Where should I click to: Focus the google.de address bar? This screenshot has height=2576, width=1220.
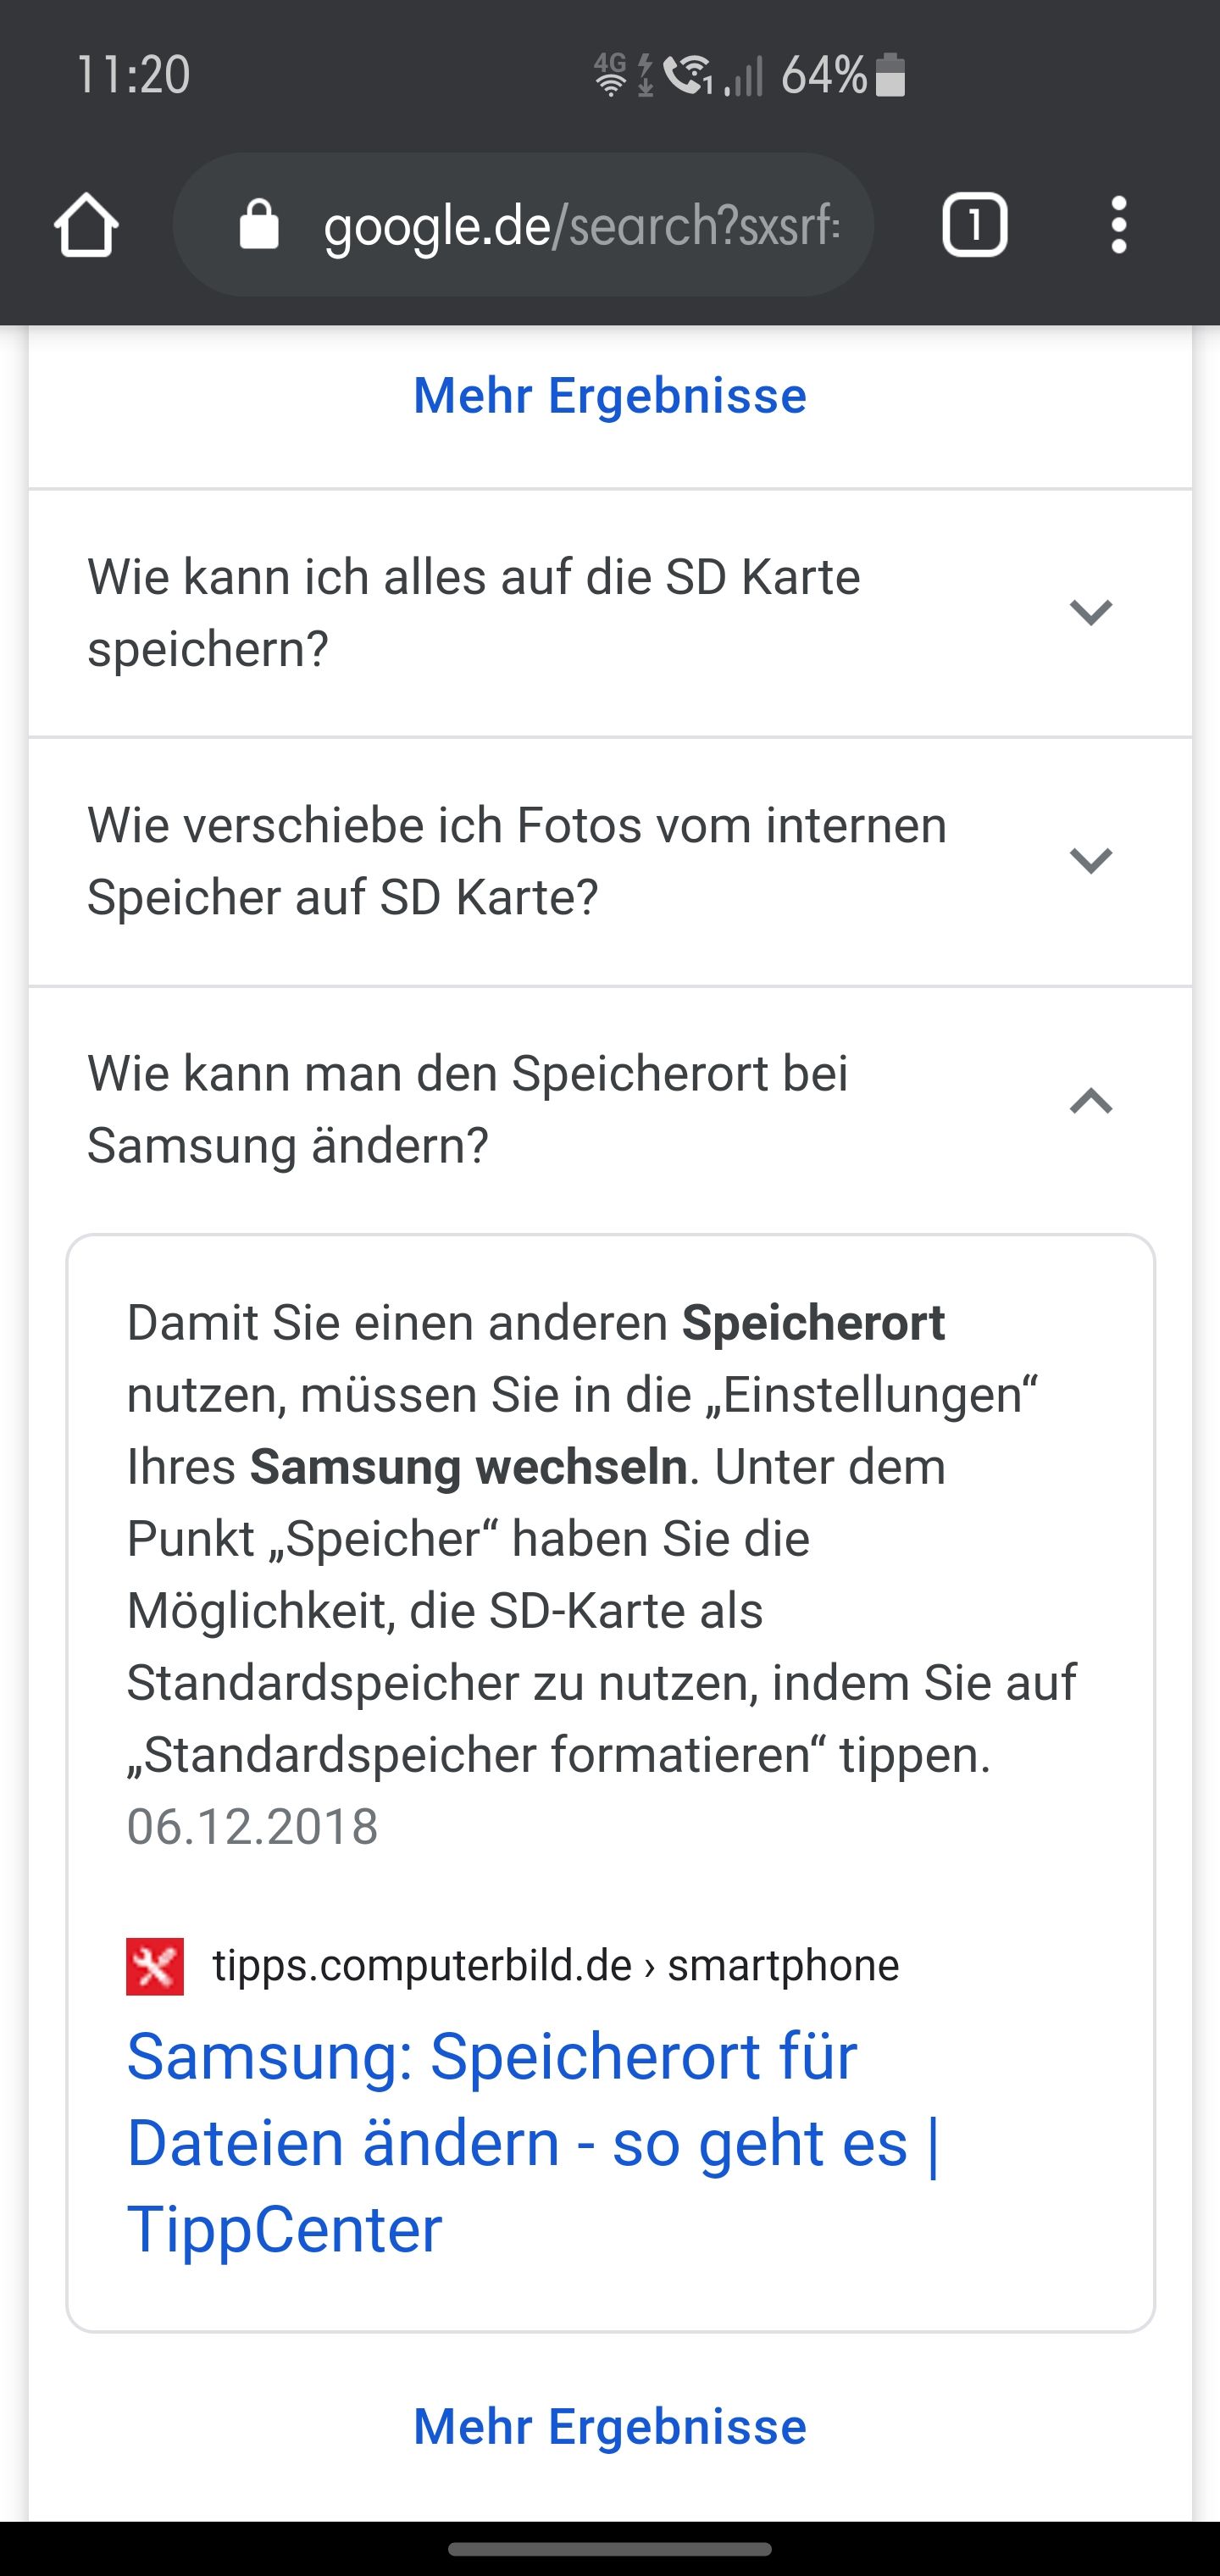coord(580,225)
